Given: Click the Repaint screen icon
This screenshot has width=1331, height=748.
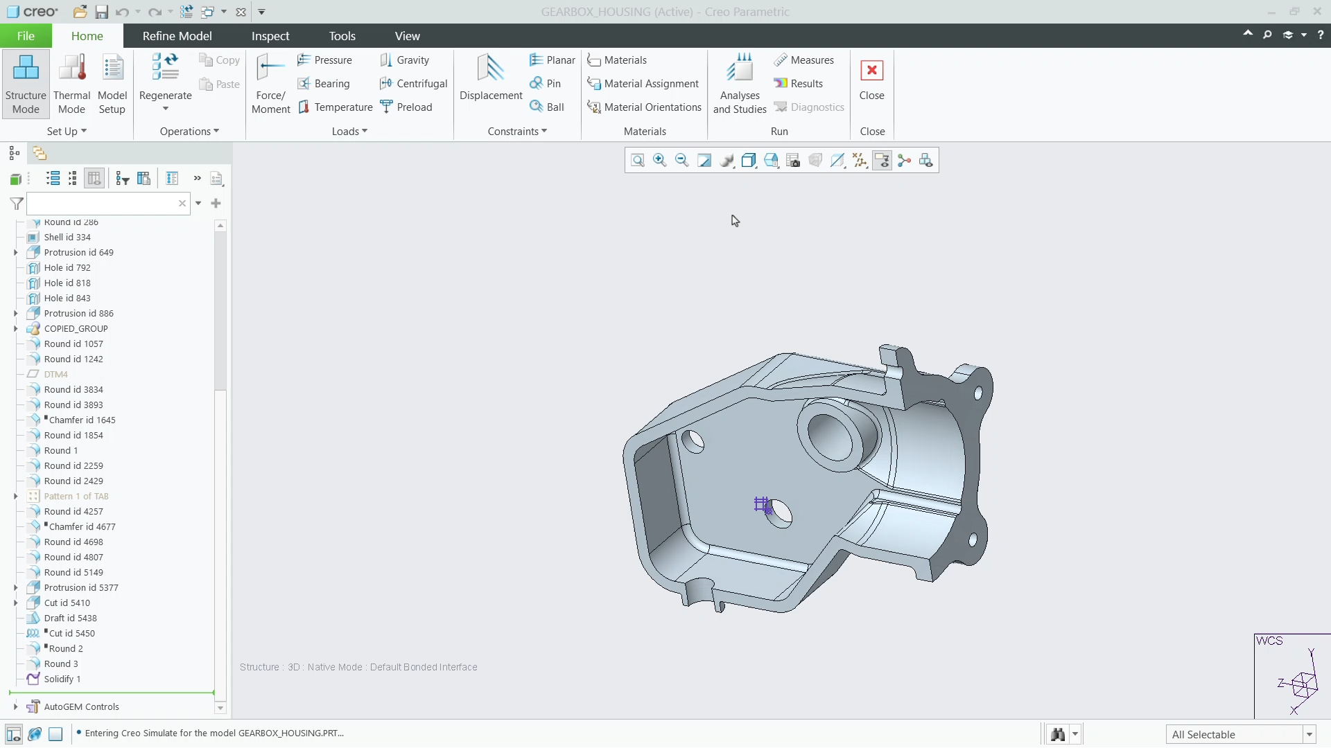Looking at the screenshot, I should pyautogui.click(x=704, y=161).
